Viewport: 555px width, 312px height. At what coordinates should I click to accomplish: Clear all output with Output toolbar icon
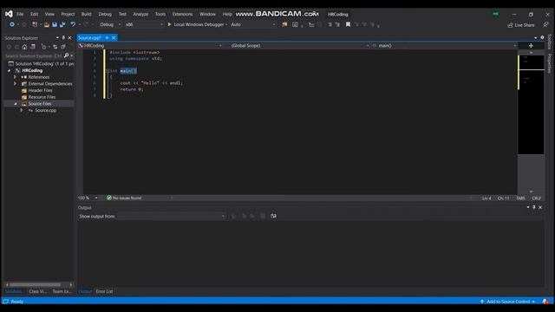(x=262, y=216)
